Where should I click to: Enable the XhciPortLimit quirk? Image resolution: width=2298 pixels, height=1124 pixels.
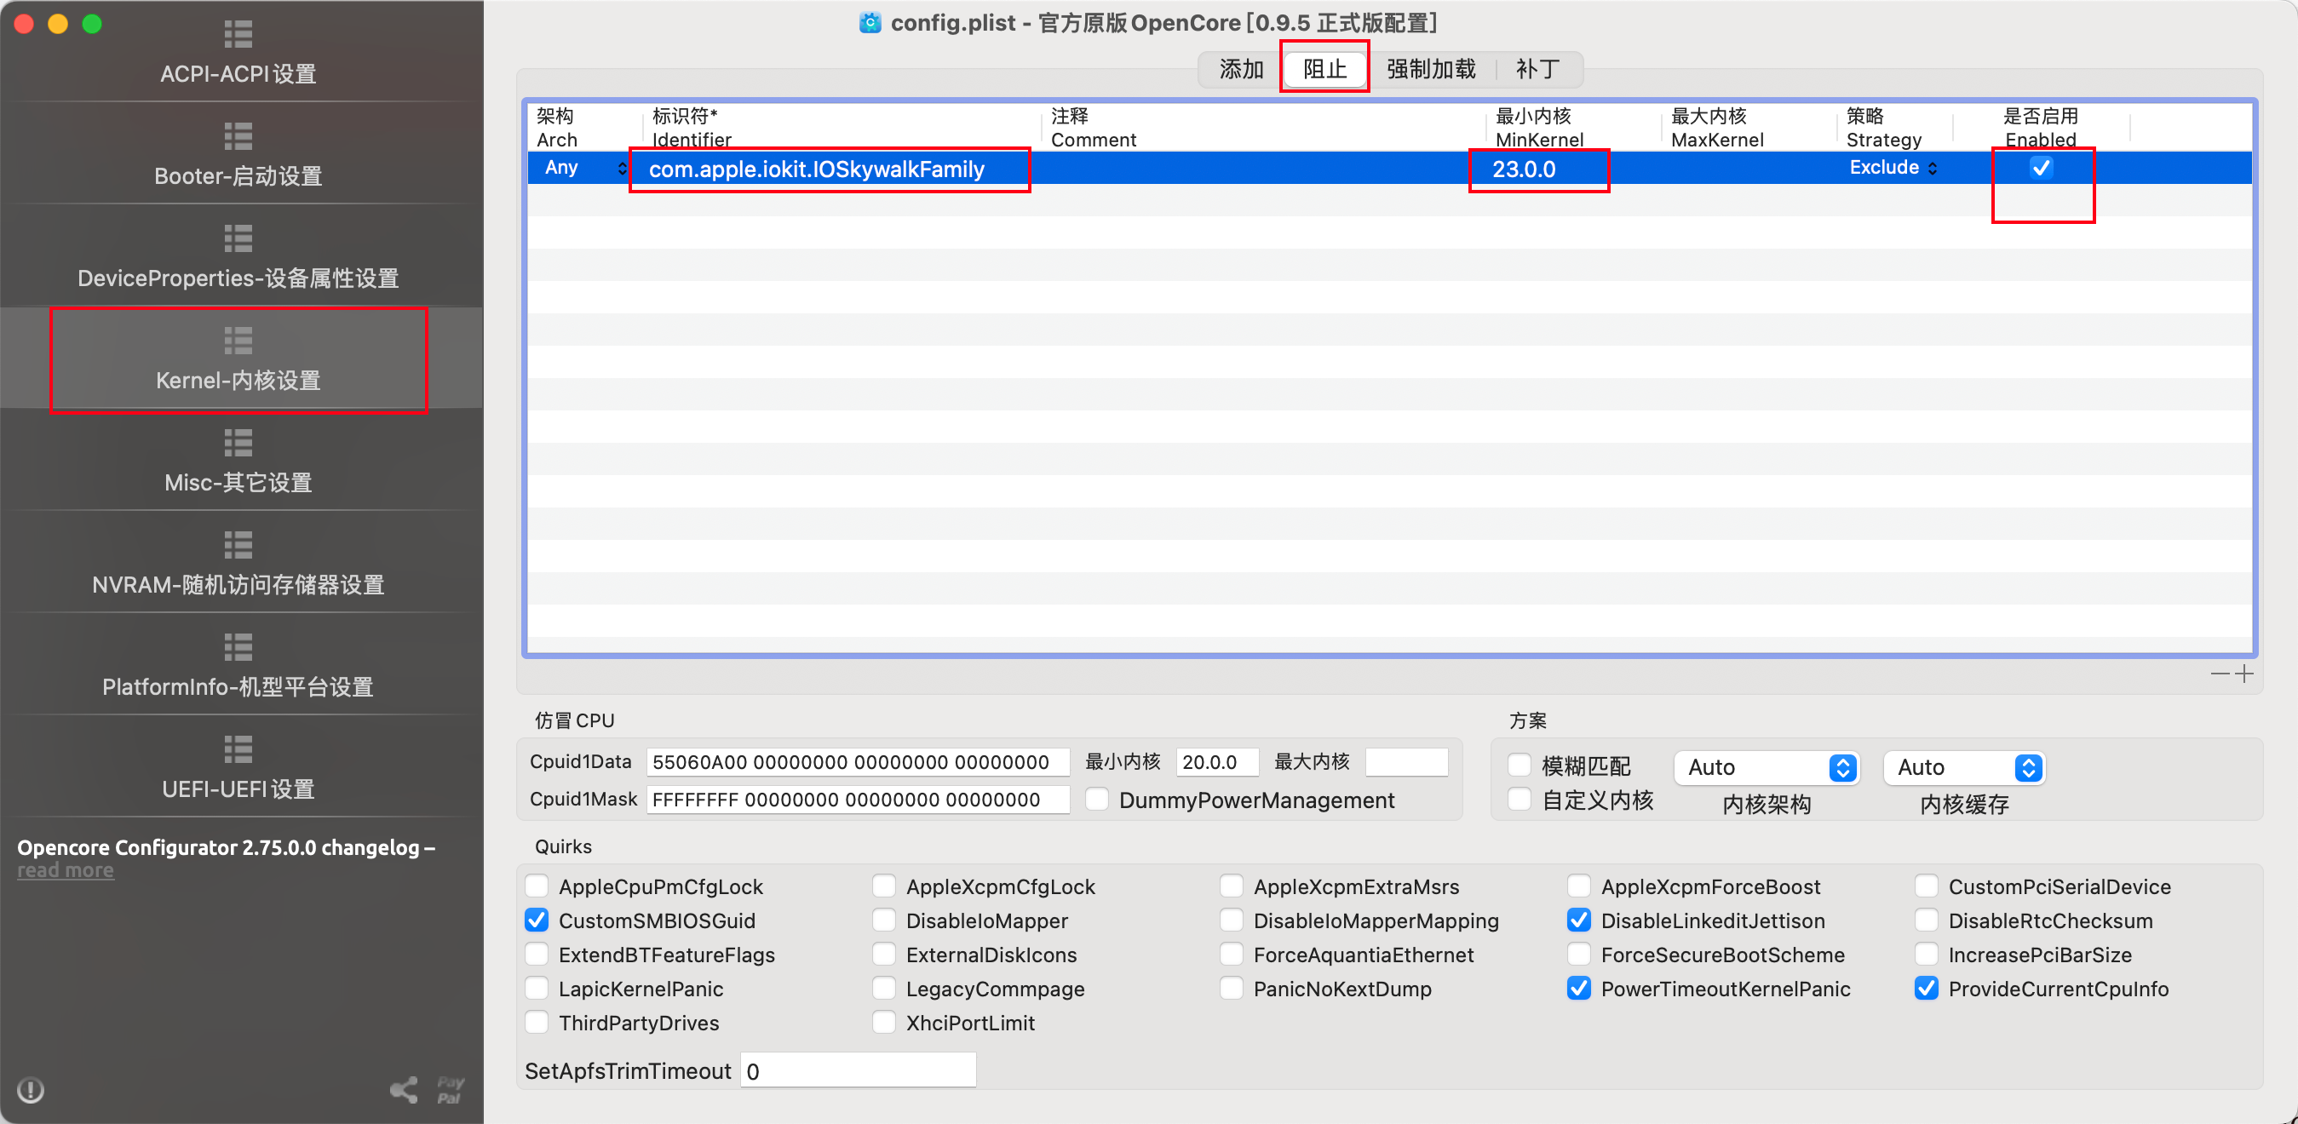(884, 1023)
